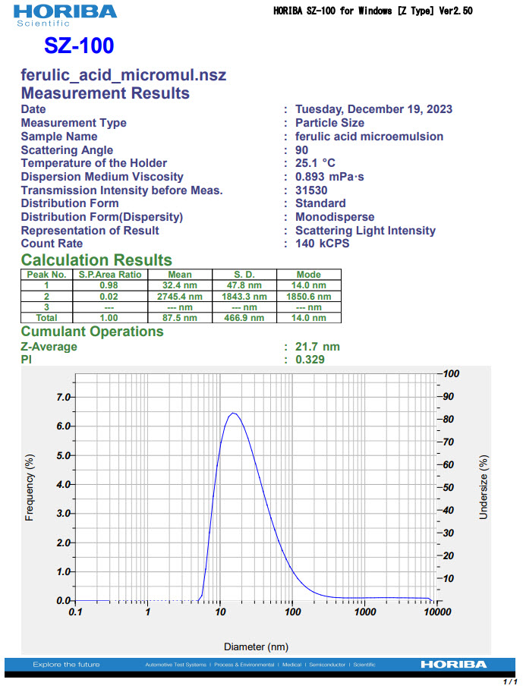
Task: Select the page number 1 / 1
Action: pos(510,682)
